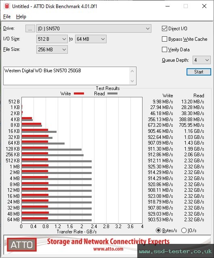Minimize the ATTO Disk Benchmark window
Screen dimensions: 214x258
point(168,6)
